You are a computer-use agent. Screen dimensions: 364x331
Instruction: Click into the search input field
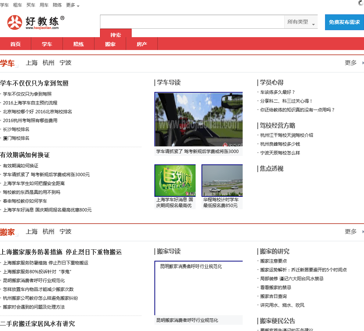pyautogui.click(x=192, y=22)
